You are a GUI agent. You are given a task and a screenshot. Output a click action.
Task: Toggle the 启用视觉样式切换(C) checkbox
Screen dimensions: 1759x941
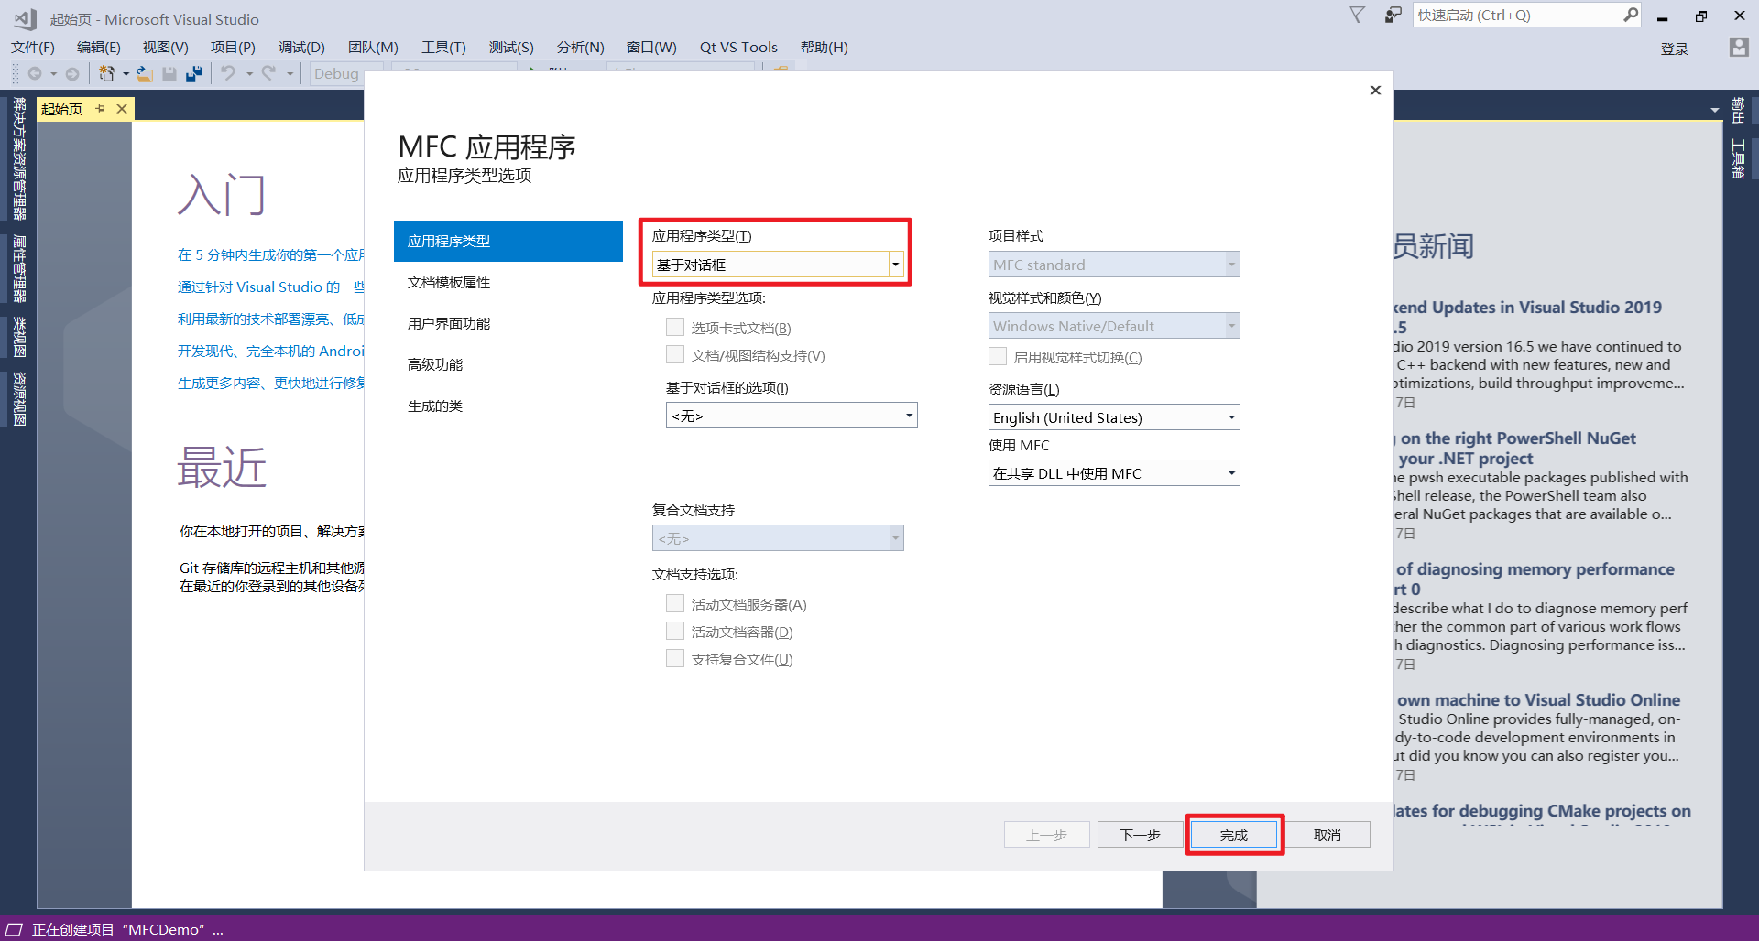coord(998,356)
